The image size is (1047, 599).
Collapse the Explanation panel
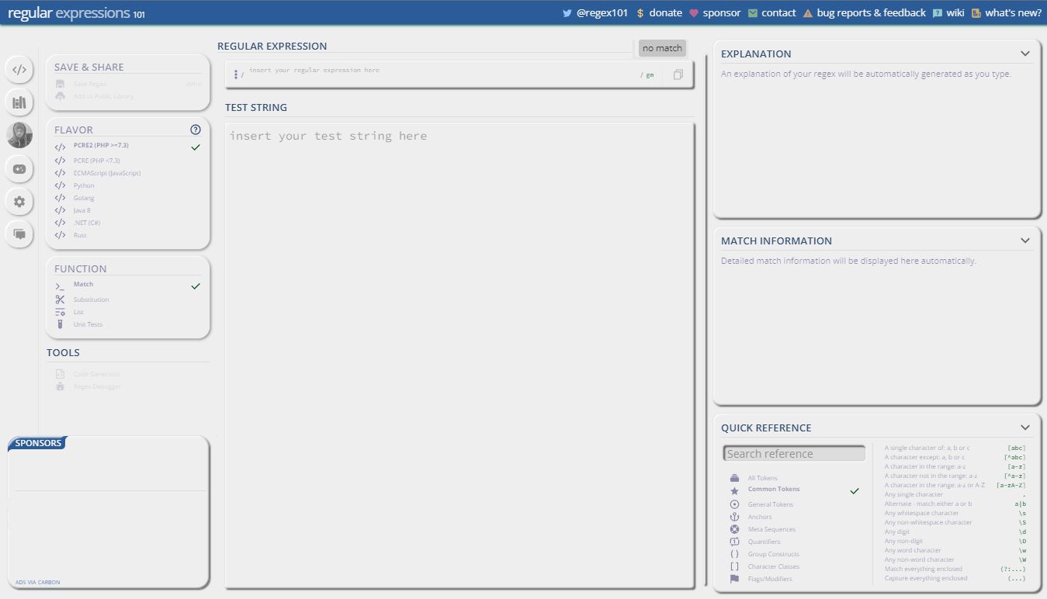(1025, 54)
